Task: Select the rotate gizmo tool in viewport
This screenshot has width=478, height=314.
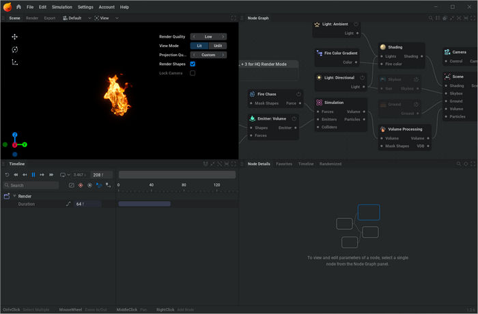Action: (x=15, y=49)
